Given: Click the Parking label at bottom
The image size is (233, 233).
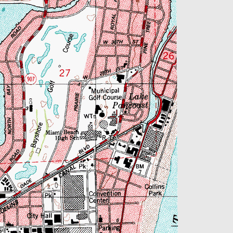Looking at the screenshot, I should pos(109,228).
